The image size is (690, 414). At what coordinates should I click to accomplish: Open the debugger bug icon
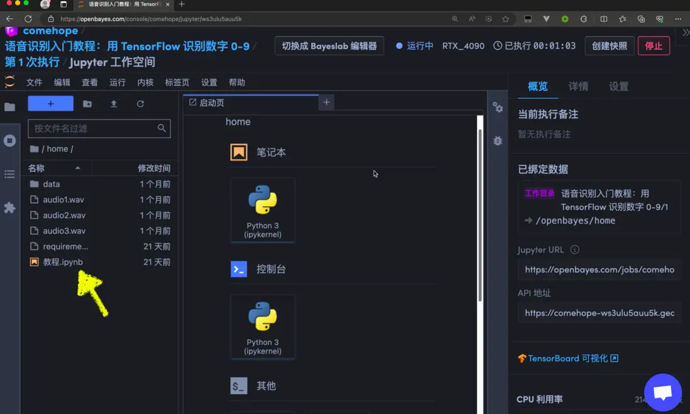[x=498, y=141]
